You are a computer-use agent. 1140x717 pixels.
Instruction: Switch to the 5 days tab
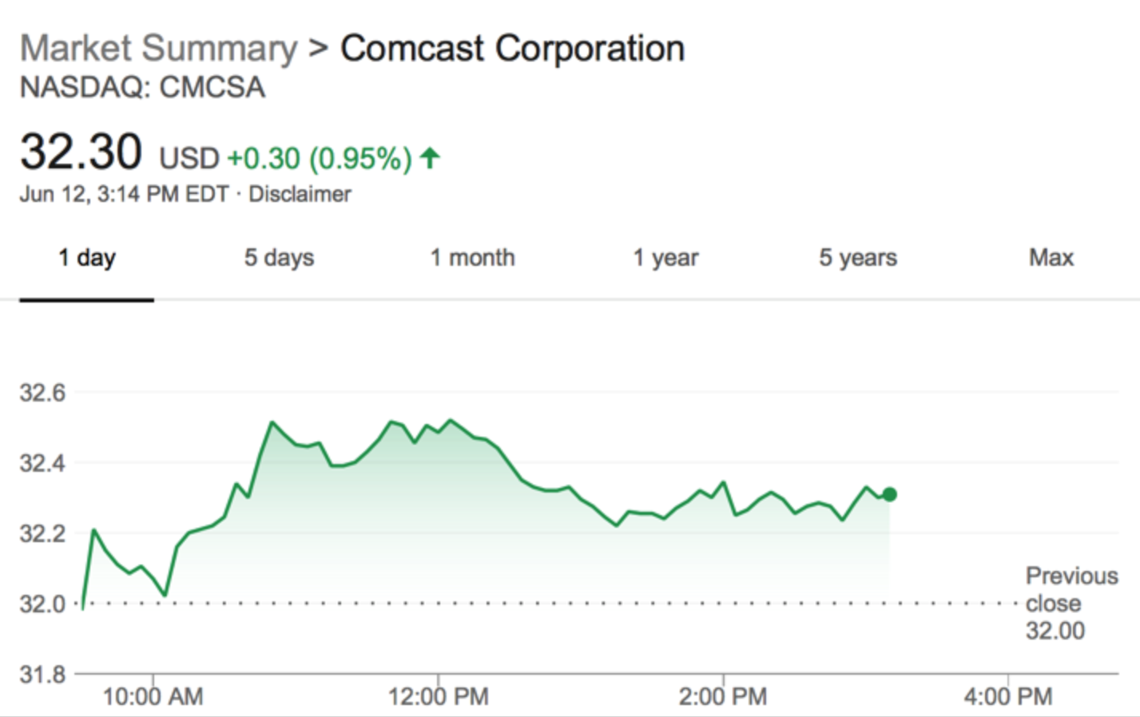pos(279,258)
